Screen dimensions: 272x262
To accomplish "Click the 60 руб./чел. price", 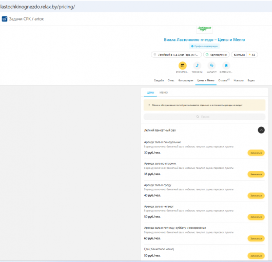I will [x=152, y=238].
